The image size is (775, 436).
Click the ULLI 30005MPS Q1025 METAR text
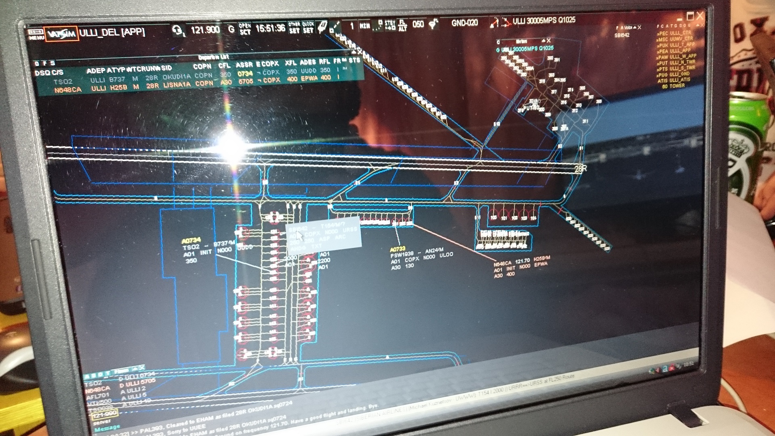click(x=544, y=20)
